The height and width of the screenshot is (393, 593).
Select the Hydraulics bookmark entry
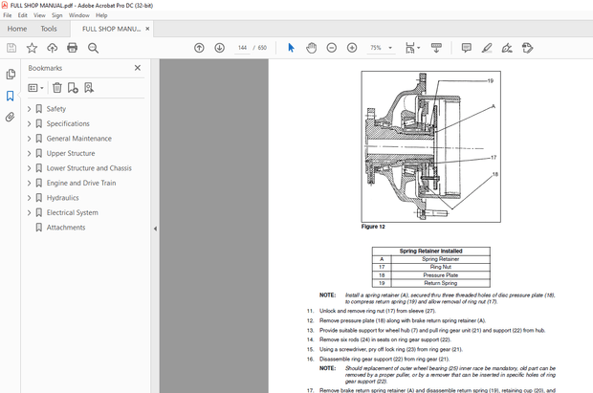[63, 198]
